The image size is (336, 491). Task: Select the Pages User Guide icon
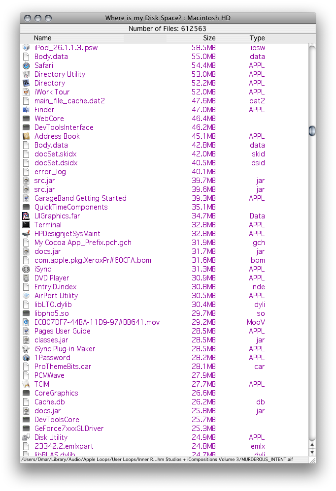point(26,331)
